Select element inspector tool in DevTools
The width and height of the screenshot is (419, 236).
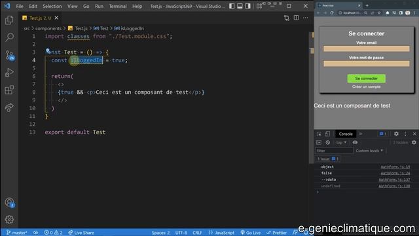click(319, 134)
